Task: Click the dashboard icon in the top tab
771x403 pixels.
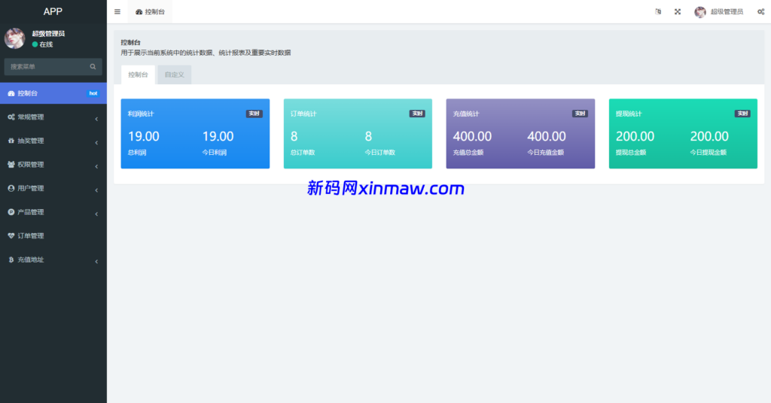Action: (139, 12)
